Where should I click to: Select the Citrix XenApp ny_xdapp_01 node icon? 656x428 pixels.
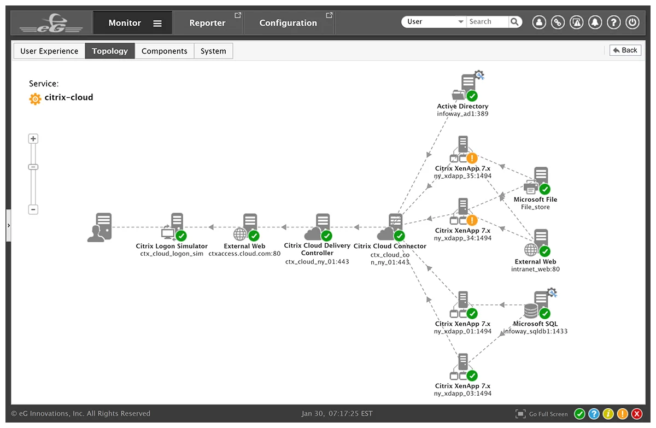(x=463, y=305)
